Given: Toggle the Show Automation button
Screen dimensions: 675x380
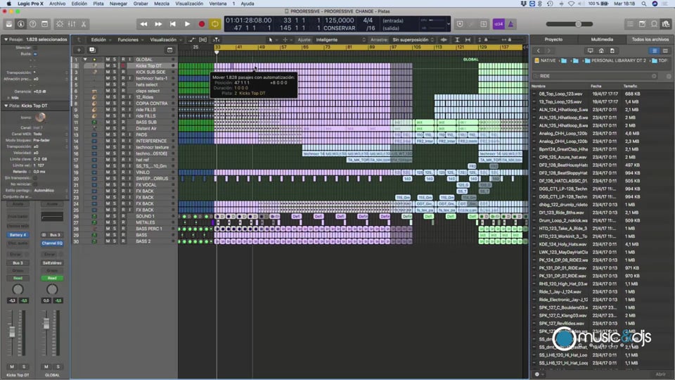Looking at the screenshot, I should pos(192,39).
